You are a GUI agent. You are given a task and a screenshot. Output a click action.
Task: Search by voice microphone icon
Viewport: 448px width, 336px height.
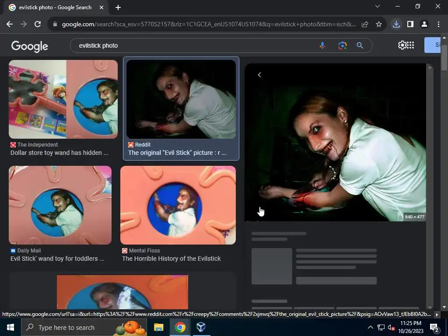tap(322, 45)
